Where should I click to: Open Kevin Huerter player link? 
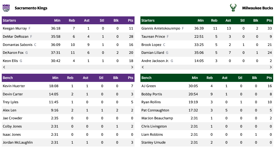click(14, 86)
